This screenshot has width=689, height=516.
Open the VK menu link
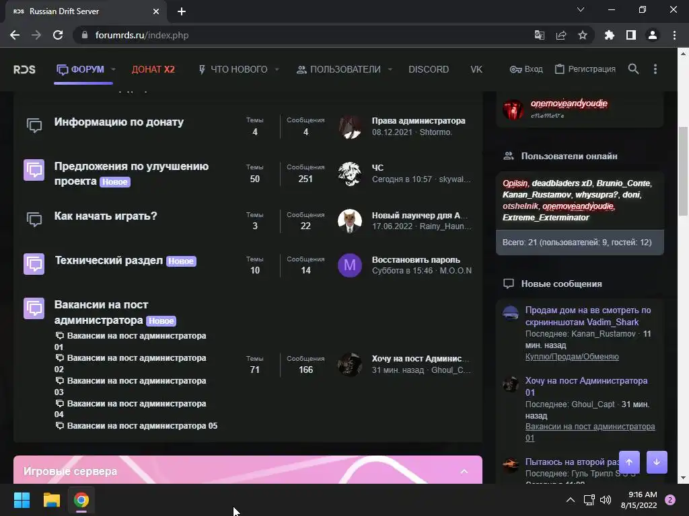click(x=476, y=69)
